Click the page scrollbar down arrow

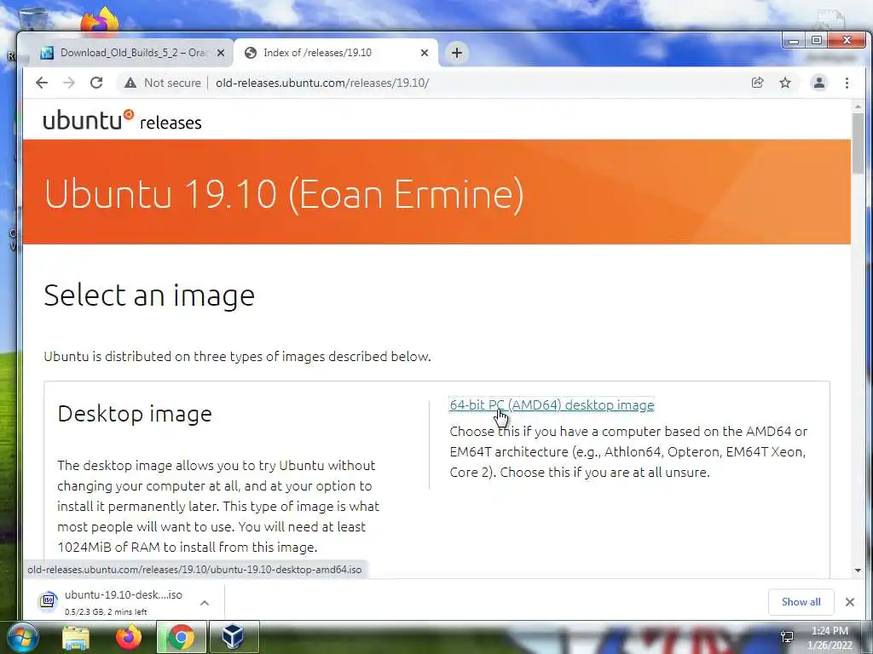[x=858, y=570]
